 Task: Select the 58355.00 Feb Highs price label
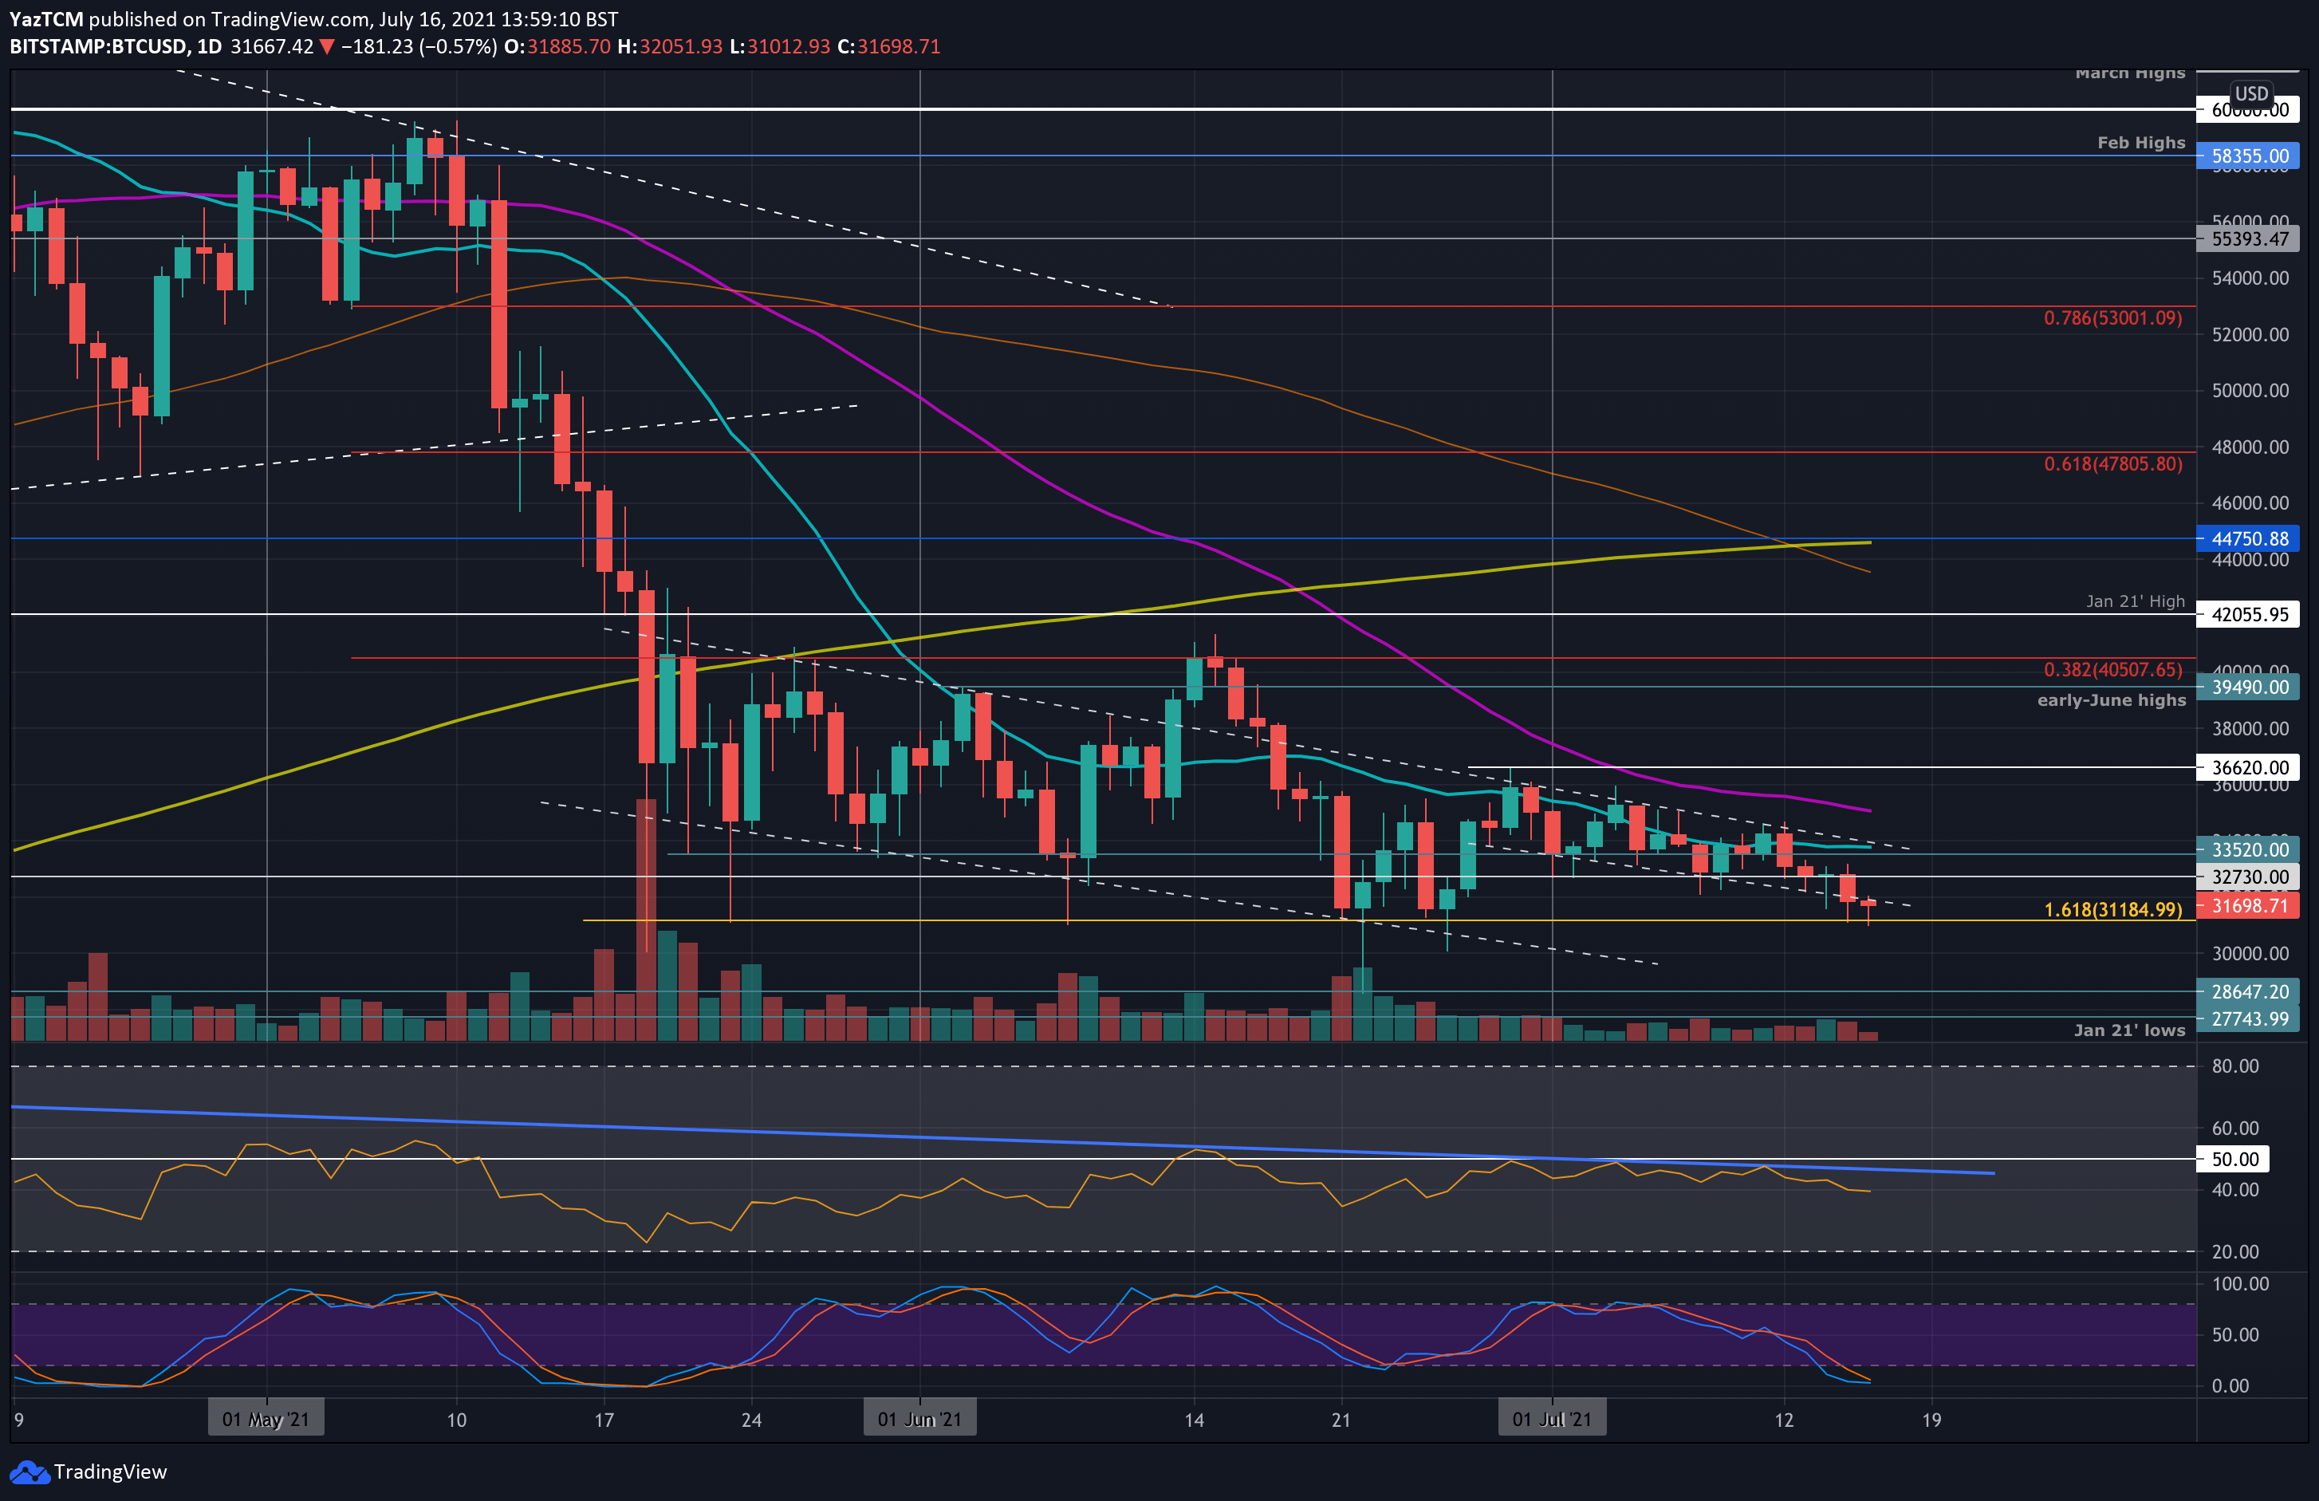[x=2249, y=156]
